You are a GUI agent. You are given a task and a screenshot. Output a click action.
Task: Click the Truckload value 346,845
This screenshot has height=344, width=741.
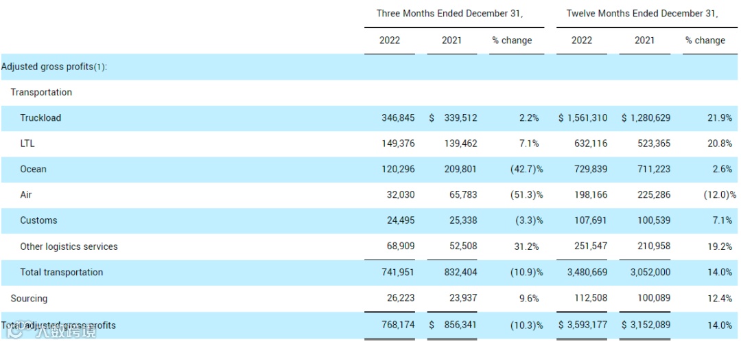pyautogui.click(x=398, y=117)
